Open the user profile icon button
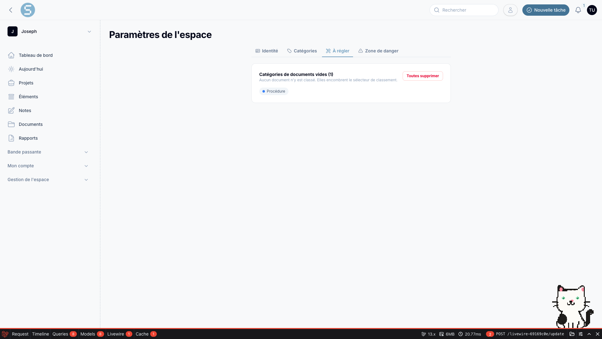 510,10
